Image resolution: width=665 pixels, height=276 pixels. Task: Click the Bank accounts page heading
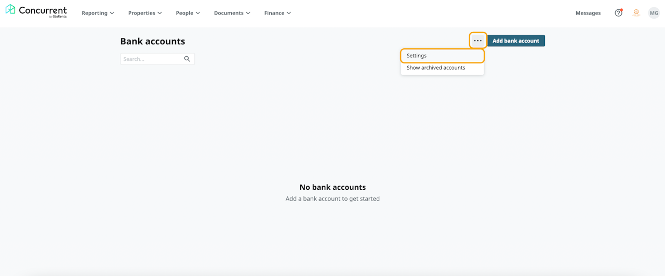point(152,42)
